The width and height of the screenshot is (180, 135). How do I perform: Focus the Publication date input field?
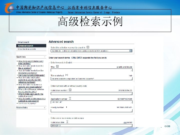(x=91, y=125)
